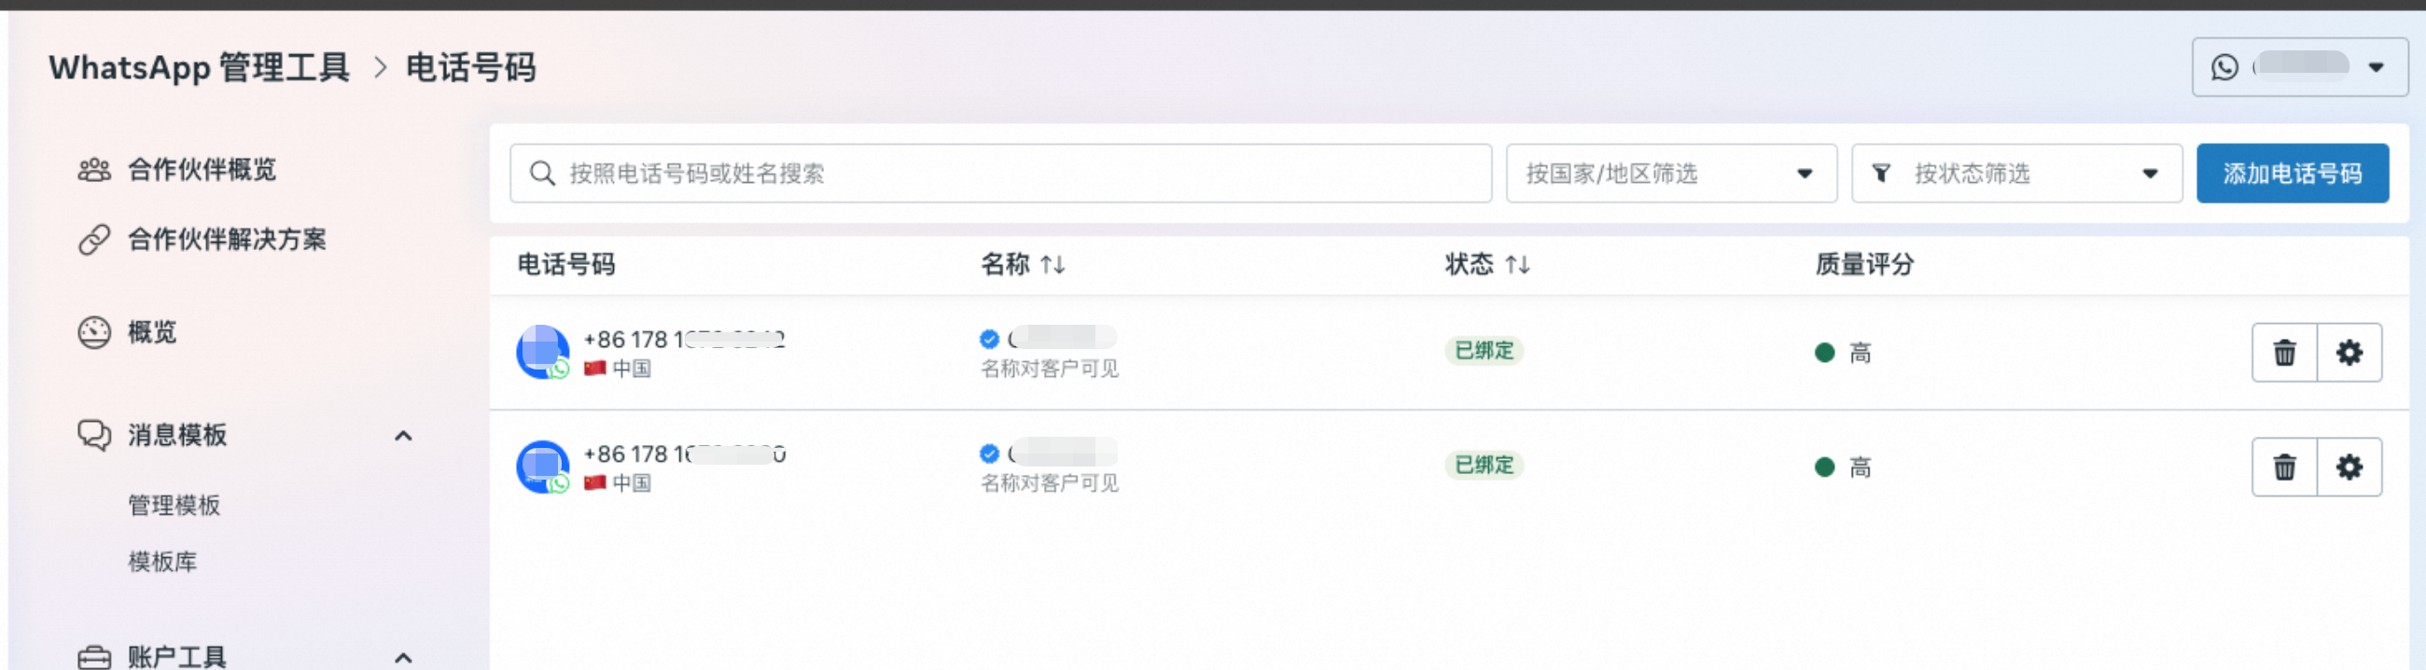Click the 概览 dashboard gauge icon

[94, 332]
